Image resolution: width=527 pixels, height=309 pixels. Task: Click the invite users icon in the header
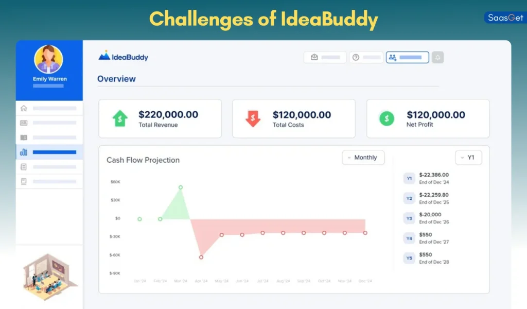[393, 57]
